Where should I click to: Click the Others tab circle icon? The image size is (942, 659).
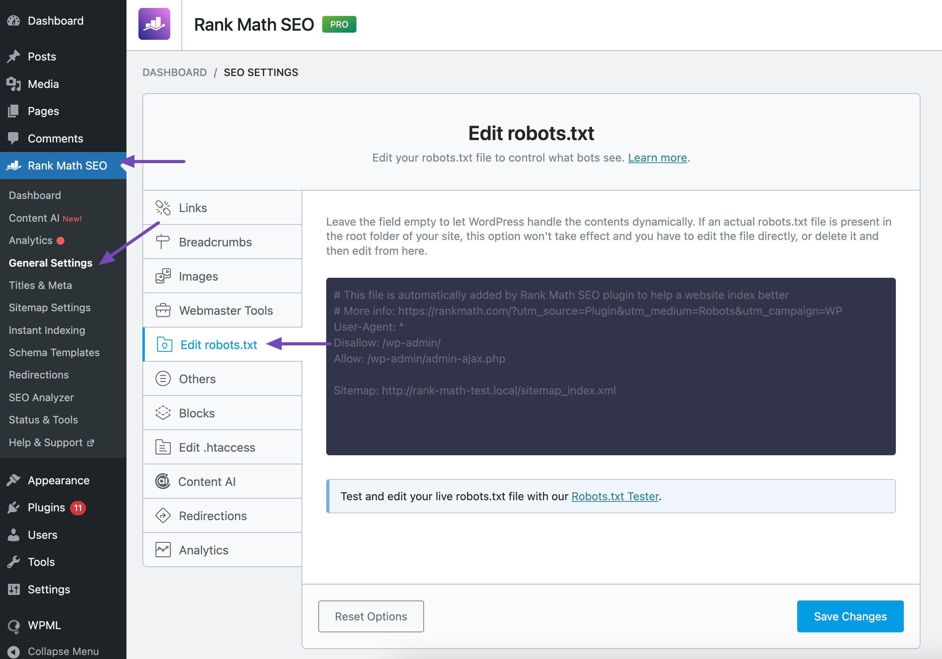[x=163, y=379]
